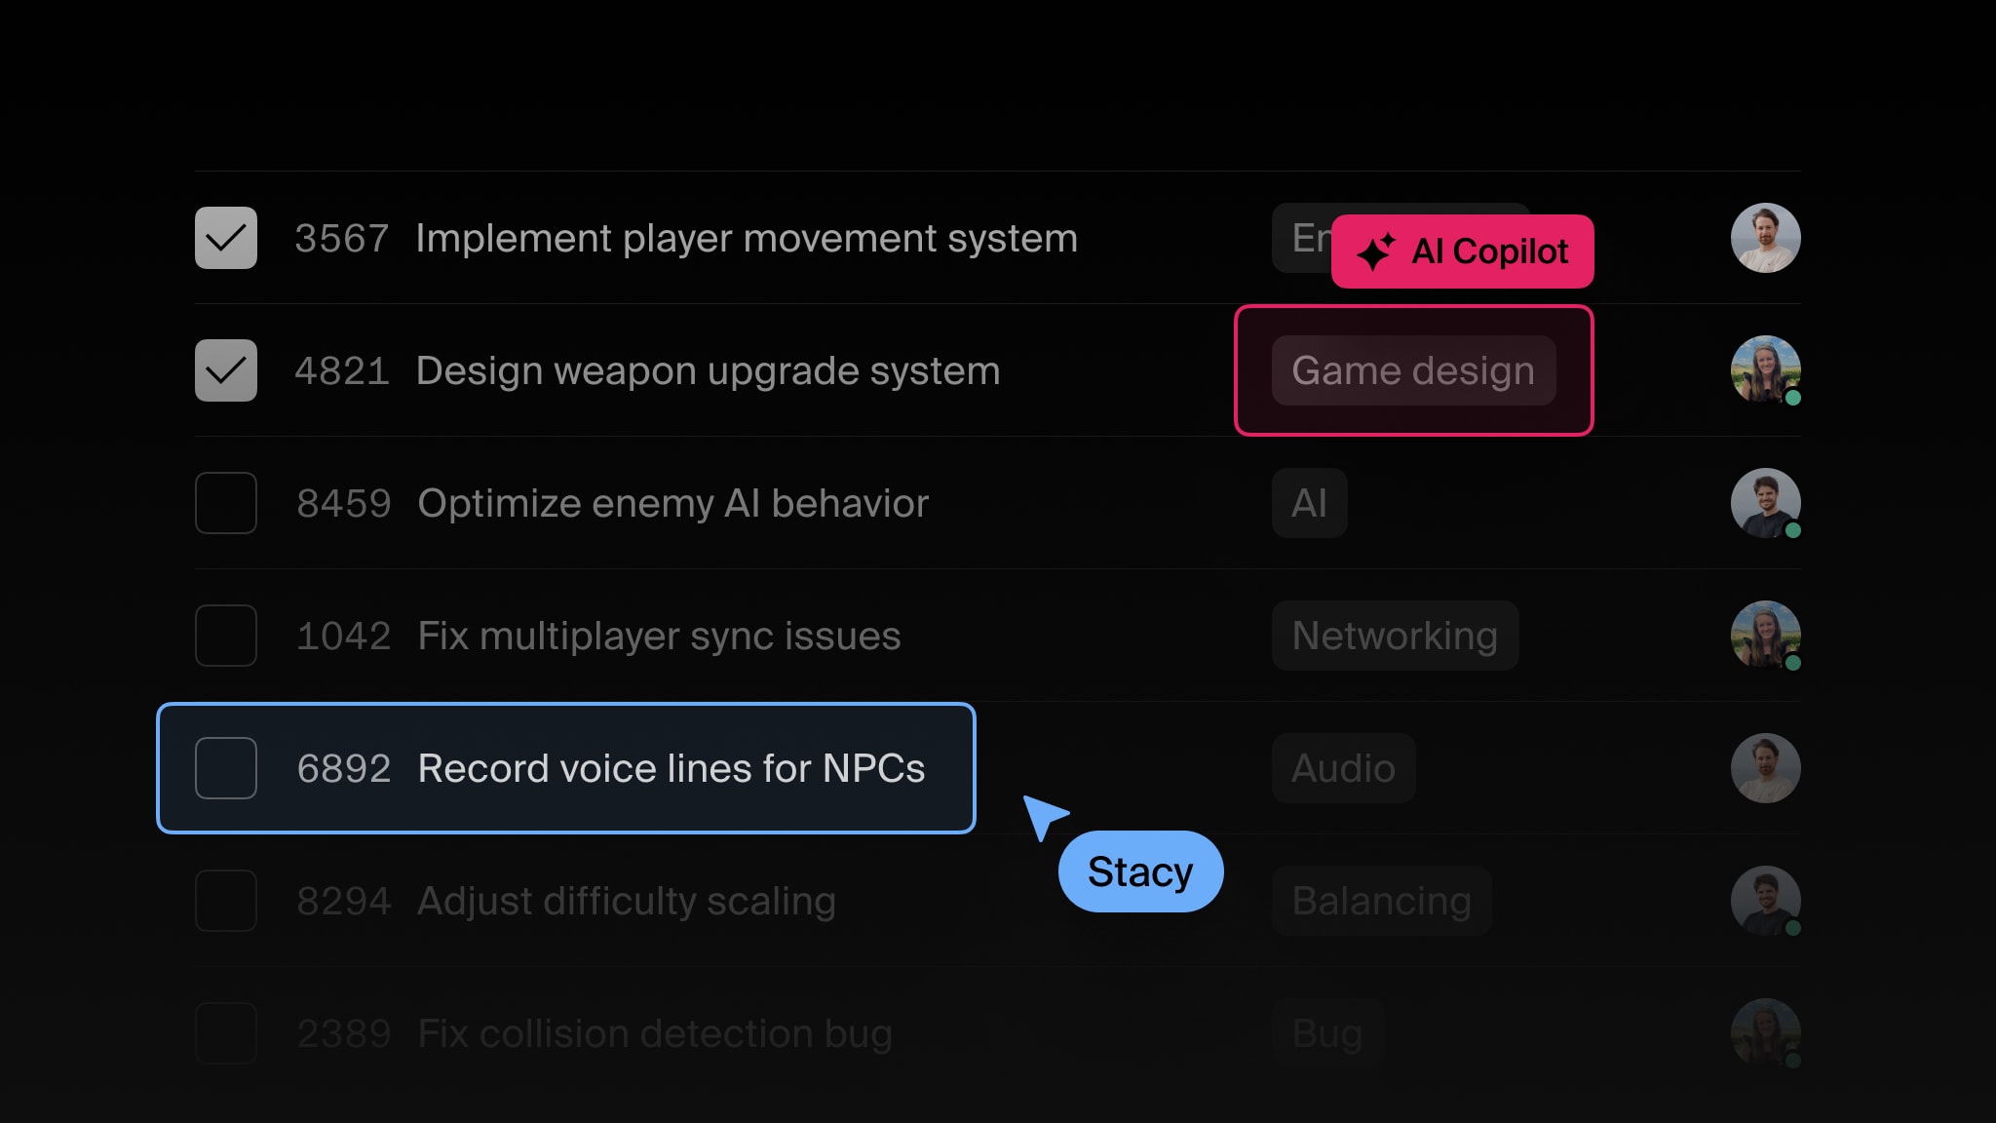This screenshot has height=1123, width=1996.
Task: Click the avatar for Fix collision detection bug
Action: tap(1765, 1033)
